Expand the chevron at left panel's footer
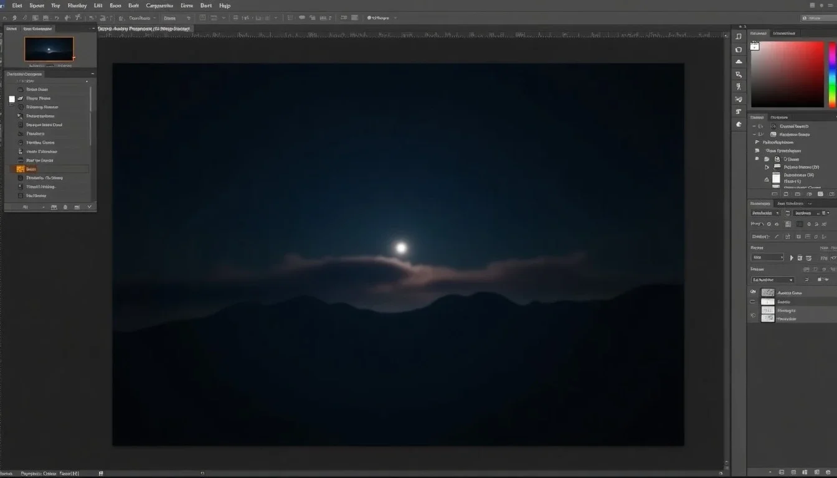The image size is (837, 478). [90, 207]
